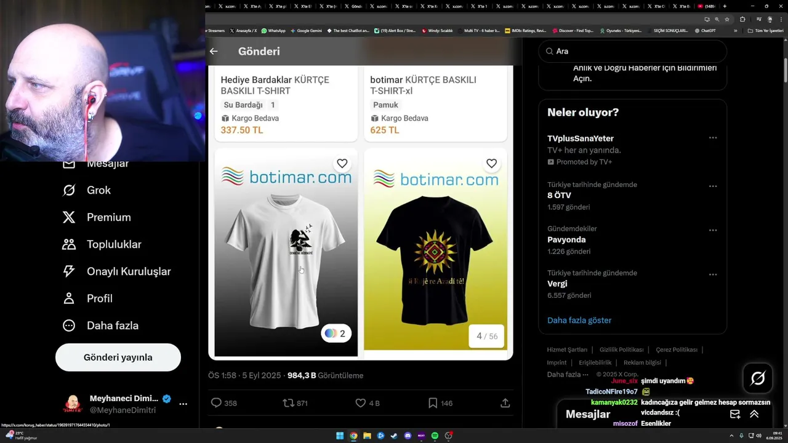
Task: Favorite the black botimar t-shirt with heart
Action: [491, 163]
